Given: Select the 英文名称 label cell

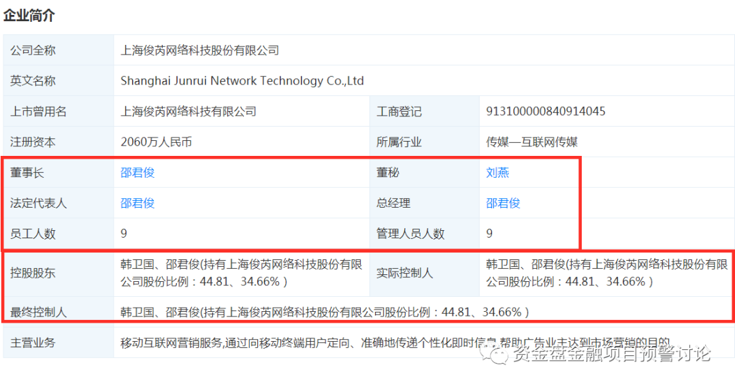Looking at the screenshot, I should click(59, 80).
